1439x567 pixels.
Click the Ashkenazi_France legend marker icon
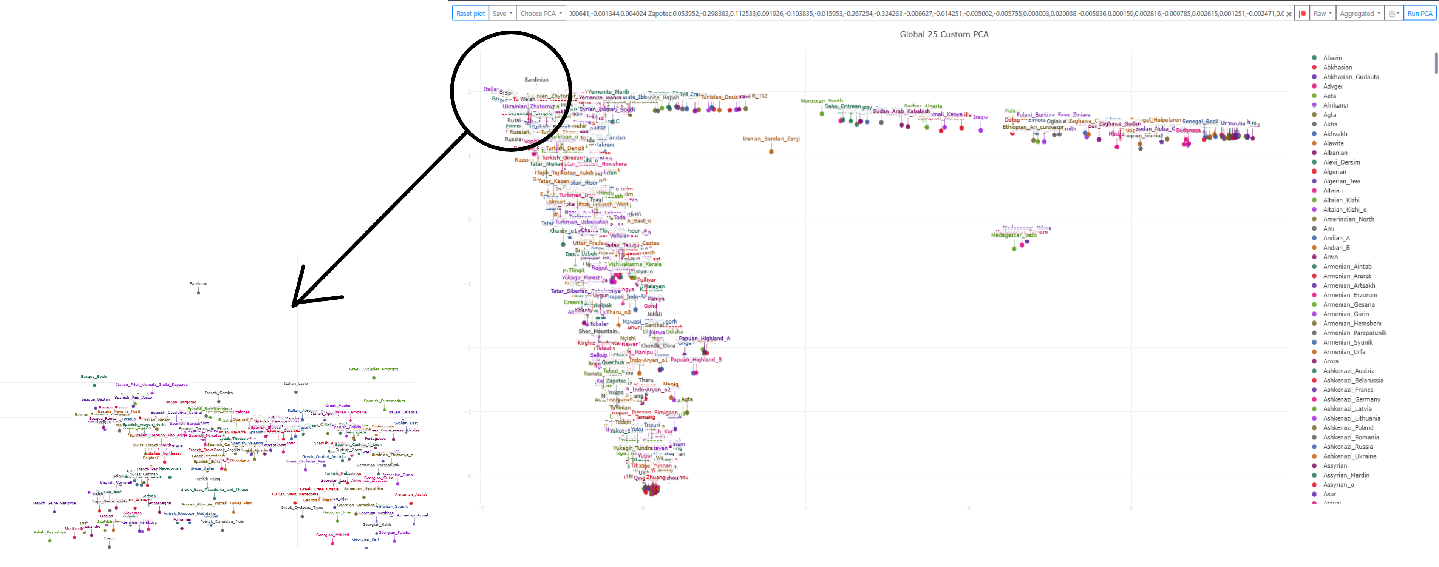coord(1314,390)
